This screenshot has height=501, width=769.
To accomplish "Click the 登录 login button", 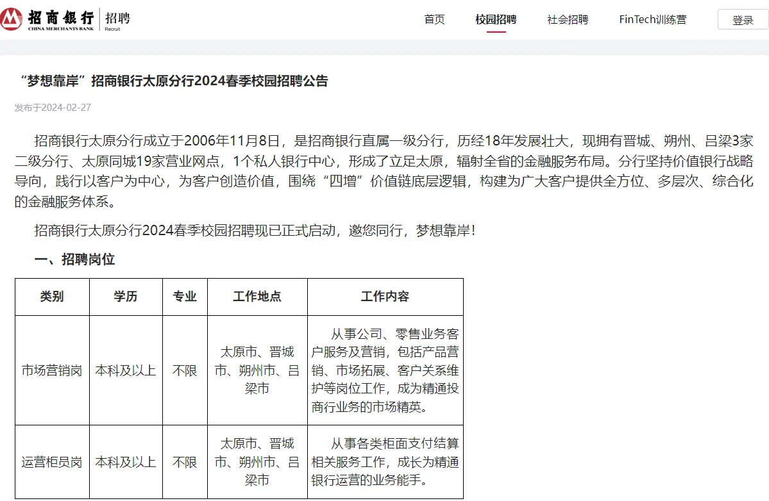I will 743,20.
